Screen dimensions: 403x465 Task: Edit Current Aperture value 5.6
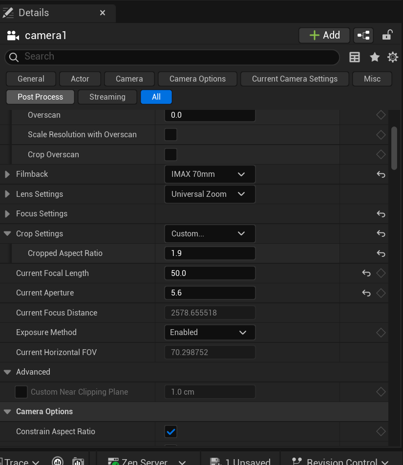click(x=210, y=293)
